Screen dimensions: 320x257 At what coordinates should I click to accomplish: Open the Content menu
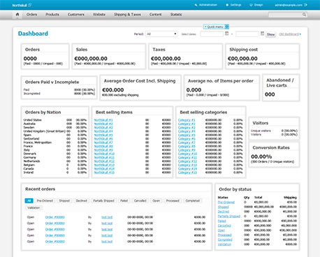pos(155,15)
